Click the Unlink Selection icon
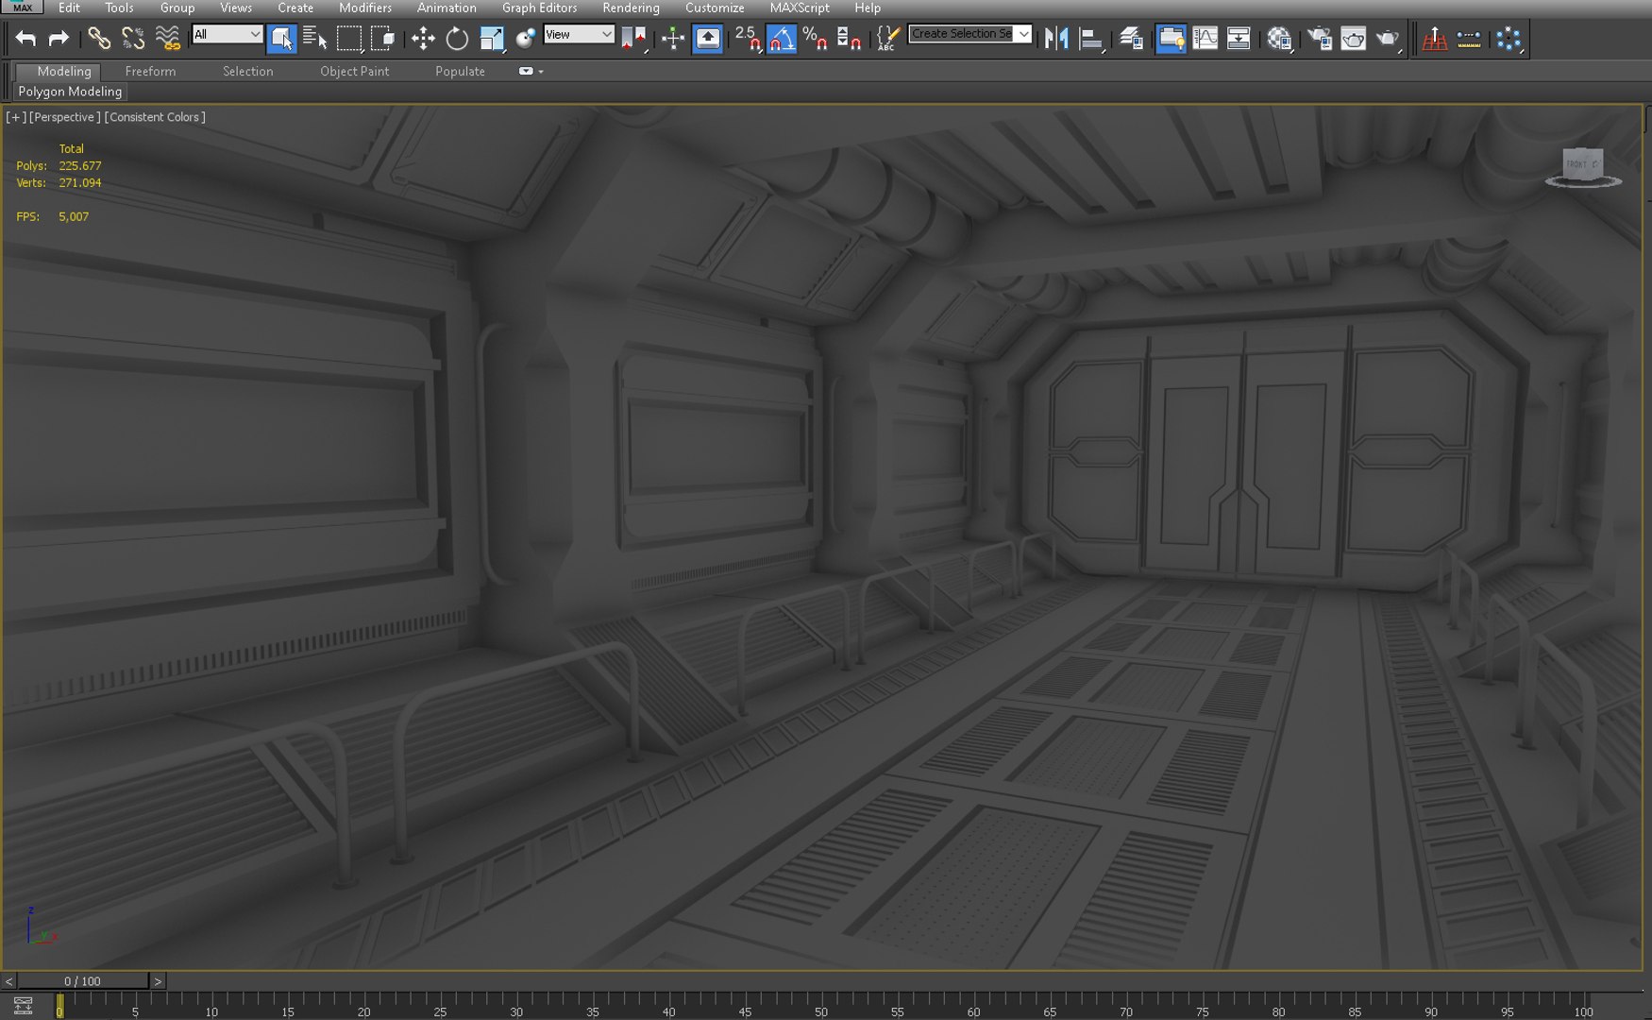Screen dimensions: 1652x1020 (133, 39)
